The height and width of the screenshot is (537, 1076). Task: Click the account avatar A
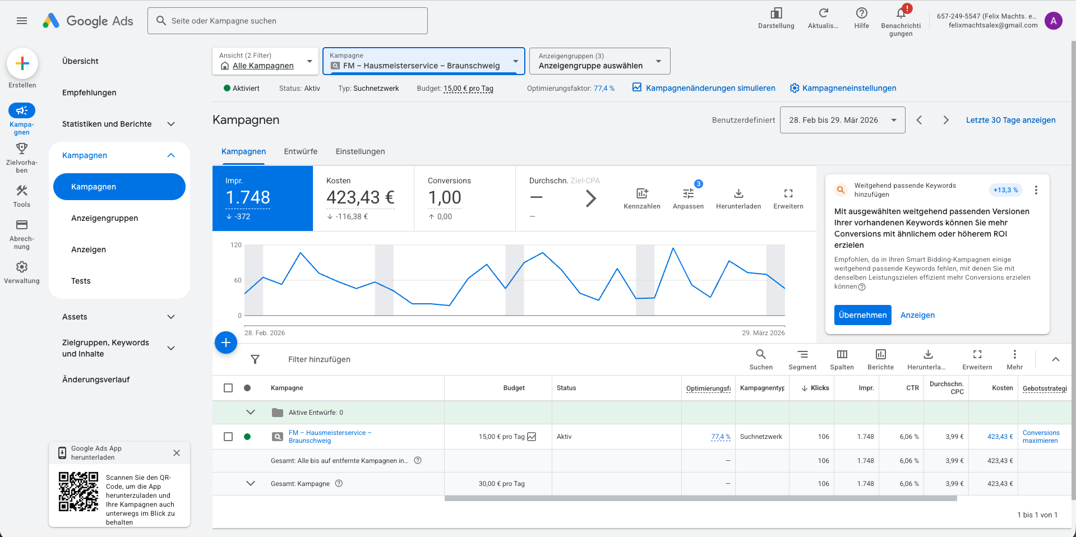[x=1054, y=21]
